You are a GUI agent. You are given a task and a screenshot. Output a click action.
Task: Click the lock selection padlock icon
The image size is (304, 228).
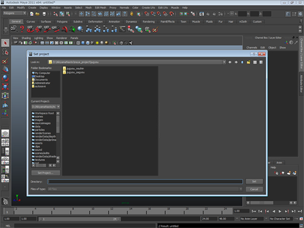click(132, 14)
